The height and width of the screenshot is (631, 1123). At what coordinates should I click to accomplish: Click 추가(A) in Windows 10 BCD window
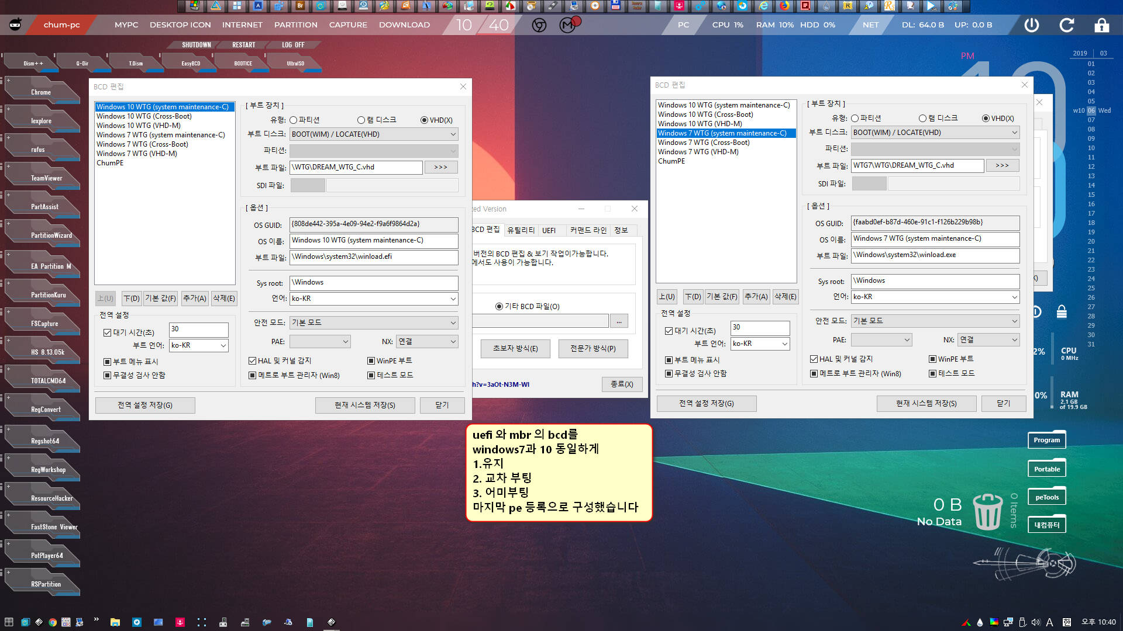[195, 299]
